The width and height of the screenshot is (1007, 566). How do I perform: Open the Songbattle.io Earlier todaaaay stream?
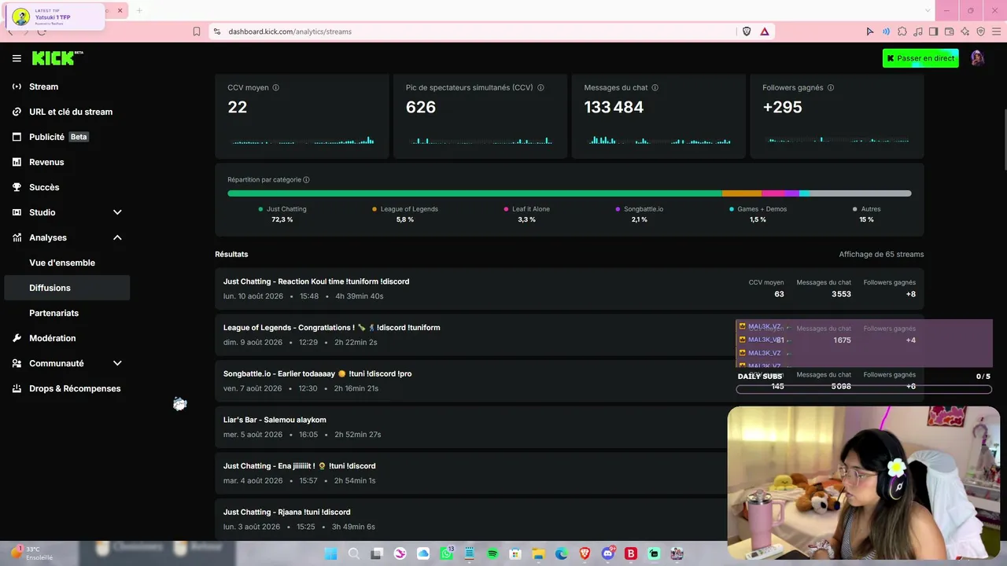570,380
